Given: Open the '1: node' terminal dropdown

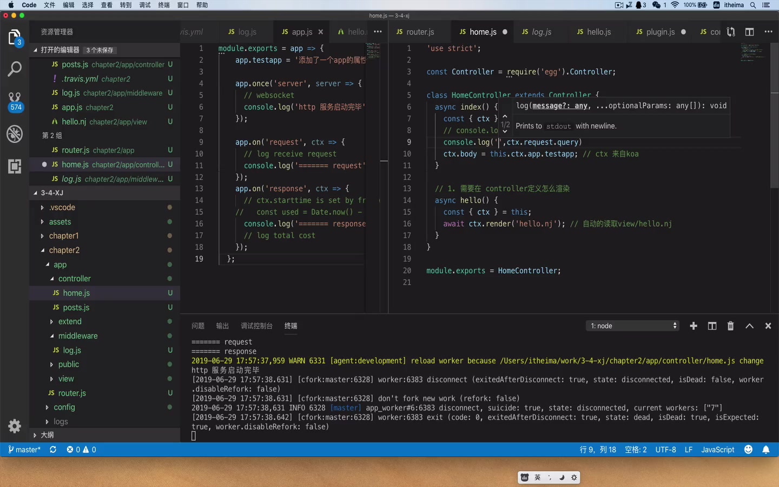Looking at the screenshot, I should (632, 326).
